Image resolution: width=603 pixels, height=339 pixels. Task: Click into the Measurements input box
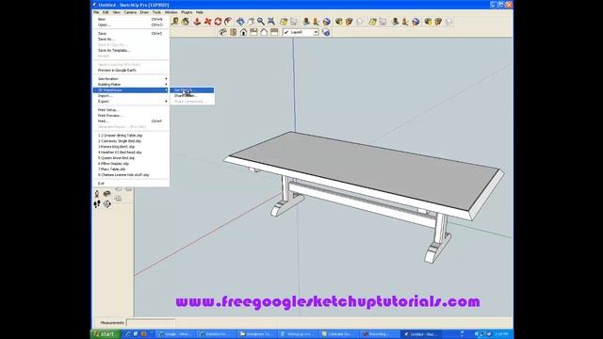pos(151,322)
